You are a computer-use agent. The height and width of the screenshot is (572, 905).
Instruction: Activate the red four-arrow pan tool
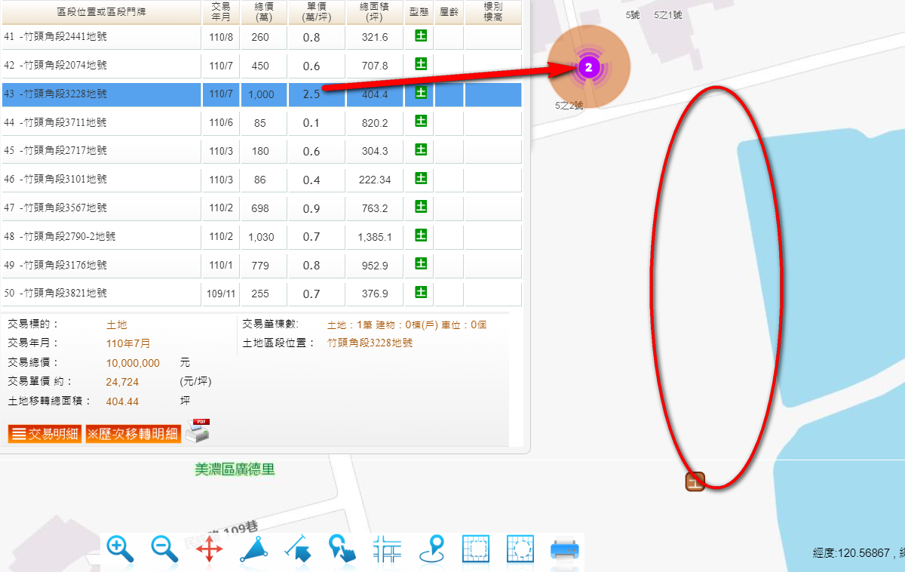(x=209, y=549)
